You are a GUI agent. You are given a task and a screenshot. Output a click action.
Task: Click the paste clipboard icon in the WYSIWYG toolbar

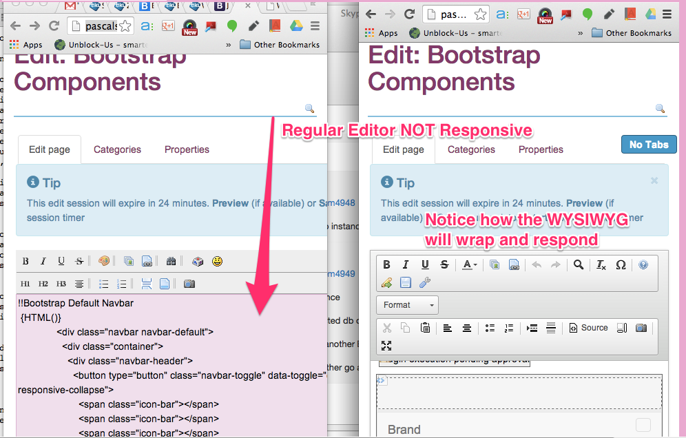pyautogui.click(x=425, y=328)
